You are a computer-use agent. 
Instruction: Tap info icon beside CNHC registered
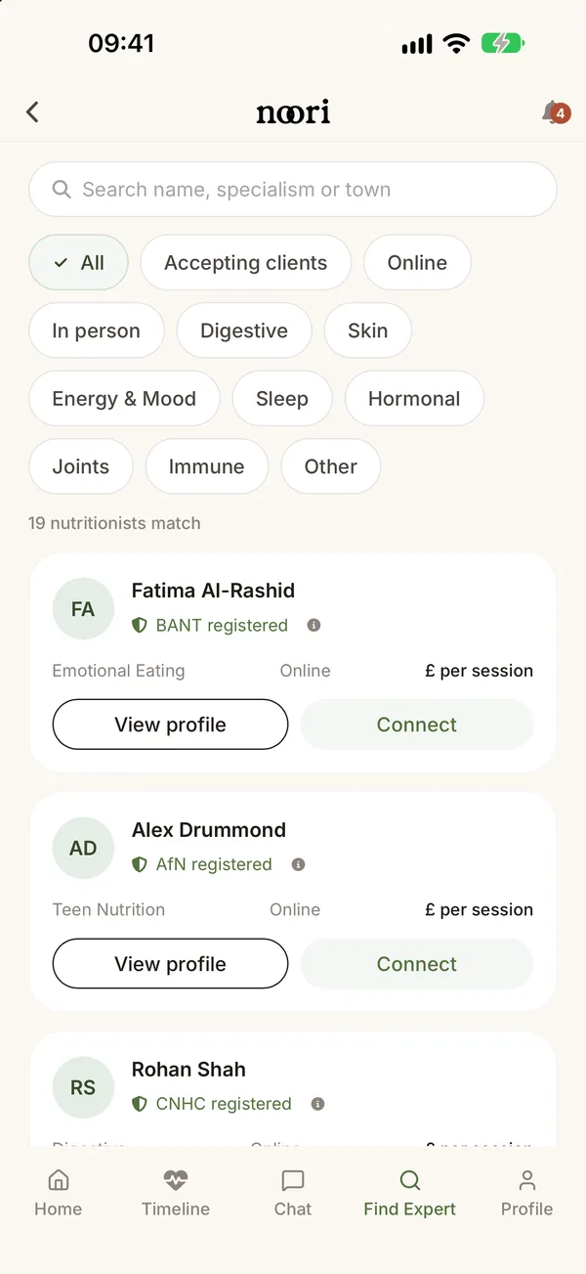click(x=317, y=1104)
